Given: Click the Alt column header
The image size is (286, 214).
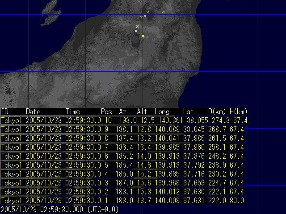Looking at the screenshot, I should pyautogui.click(x=142, y=111).
